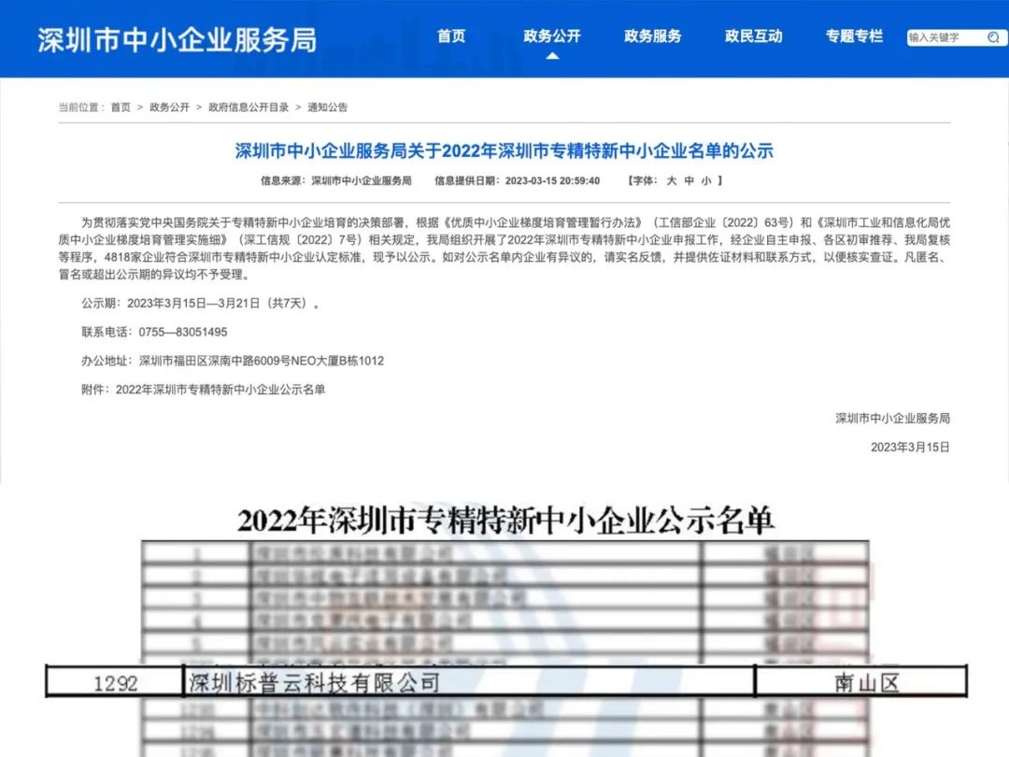Screen dimensions: 1009x757
Task: Switch to the 专题专栏 section
Action: click(x=854, y=36)
